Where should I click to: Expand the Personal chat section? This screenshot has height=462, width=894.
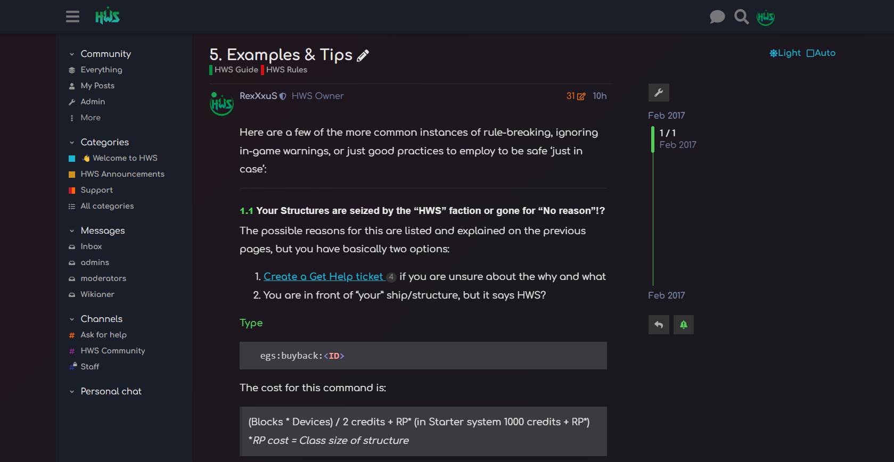click(x=72, y=392)
